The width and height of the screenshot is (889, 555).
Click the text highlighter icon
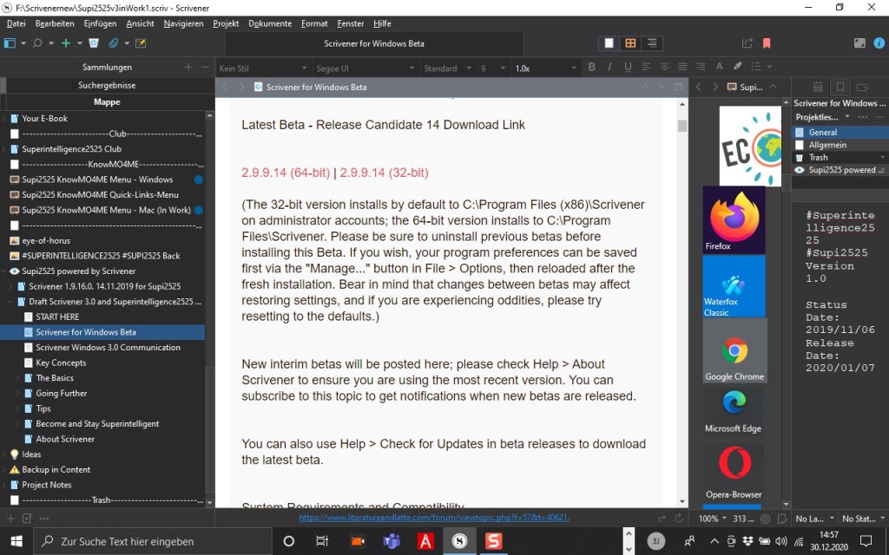(x=737, y=68)
